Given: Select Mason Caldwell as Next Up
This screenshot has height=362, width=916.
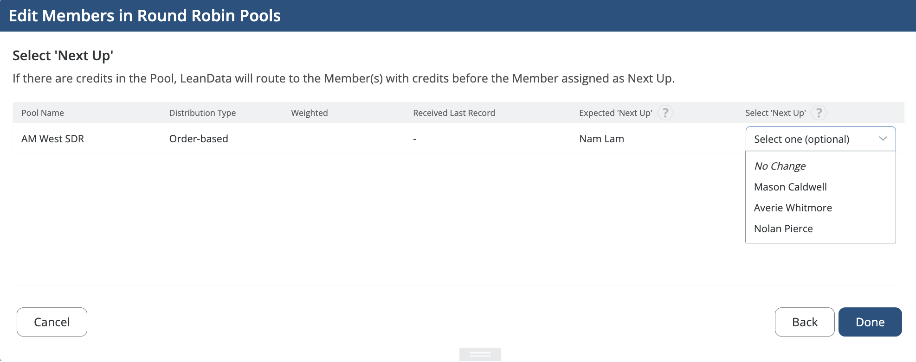Looking at the screenshot, I should (790, 187).
